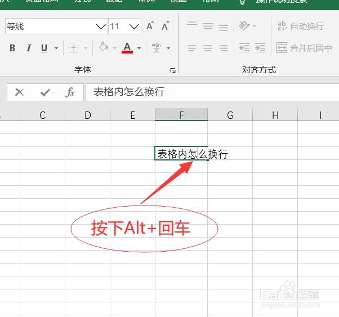339x317 pixels.
Task: Toggle Bold formatting button
Action: pos(12,48)
